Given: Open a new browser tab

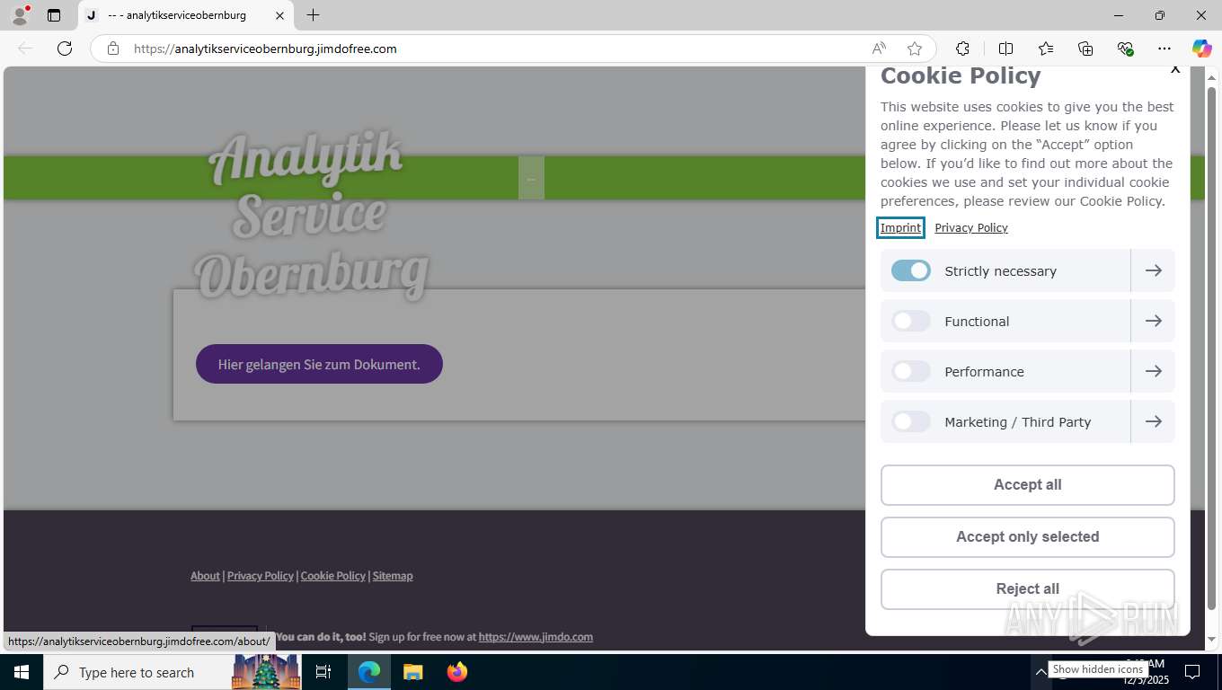Looking at the screenshot, I should (313, 15).
